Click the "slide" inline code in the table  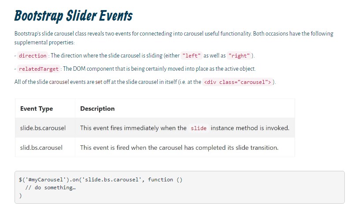[x=199, y=128]
